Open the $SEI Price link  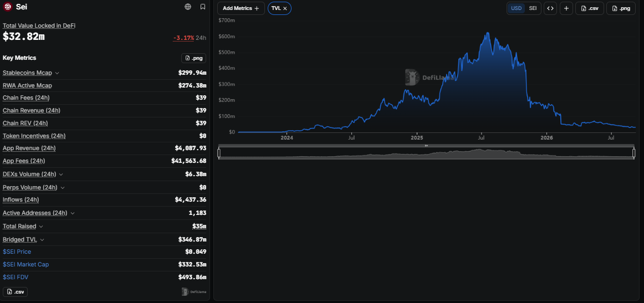[17, 251]
